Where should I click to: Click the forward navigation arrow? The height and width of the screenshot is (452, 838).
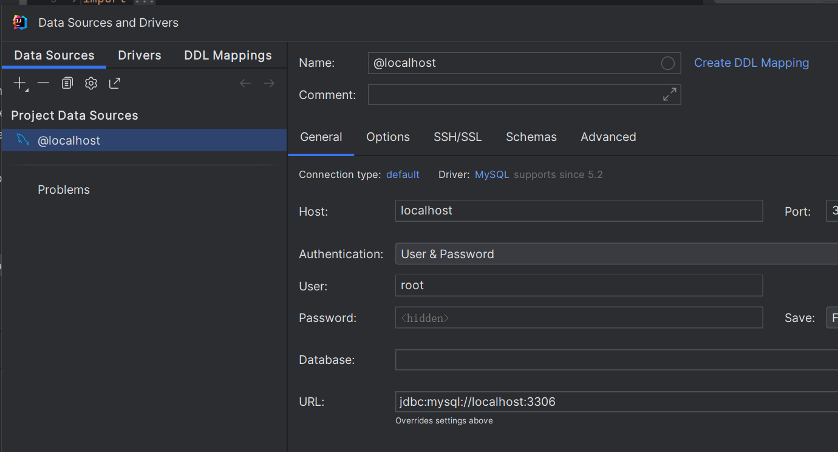269,83
